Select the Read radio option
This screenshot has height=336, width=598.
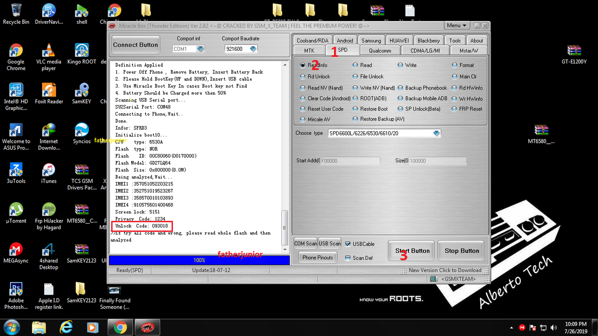click(363, 65)
